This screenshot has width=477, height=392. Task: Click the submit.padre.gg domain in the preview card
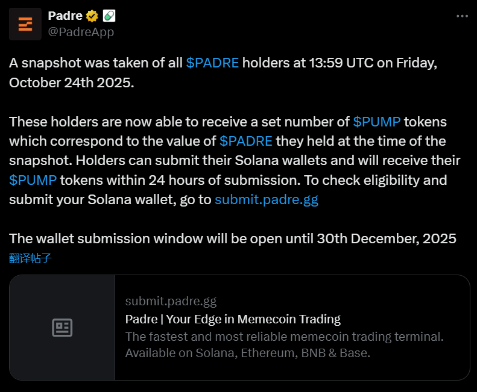click(x=171, y=301)
